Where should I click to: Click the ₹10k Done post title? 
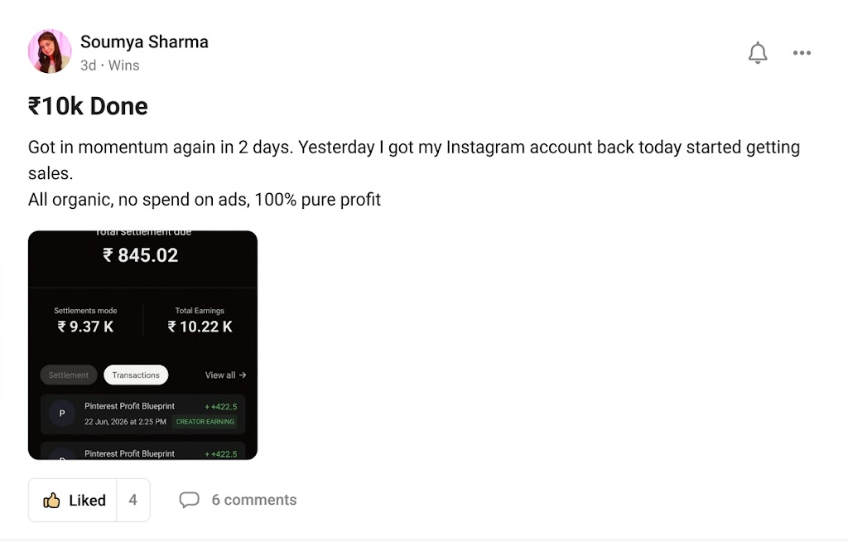tap(88, 106)
